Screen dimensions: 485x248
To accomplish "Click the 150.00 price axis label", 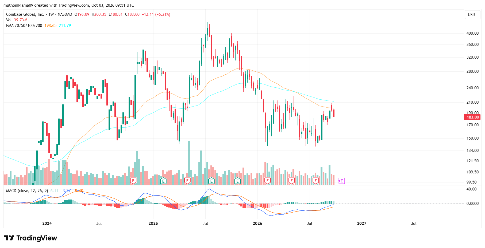I will (x=472, y=138).
